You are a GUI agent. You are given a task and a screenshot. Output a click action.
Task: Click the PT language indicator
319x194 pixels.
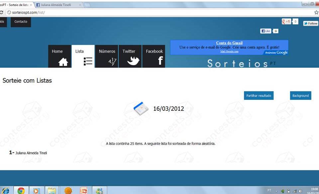click(269, 190)
